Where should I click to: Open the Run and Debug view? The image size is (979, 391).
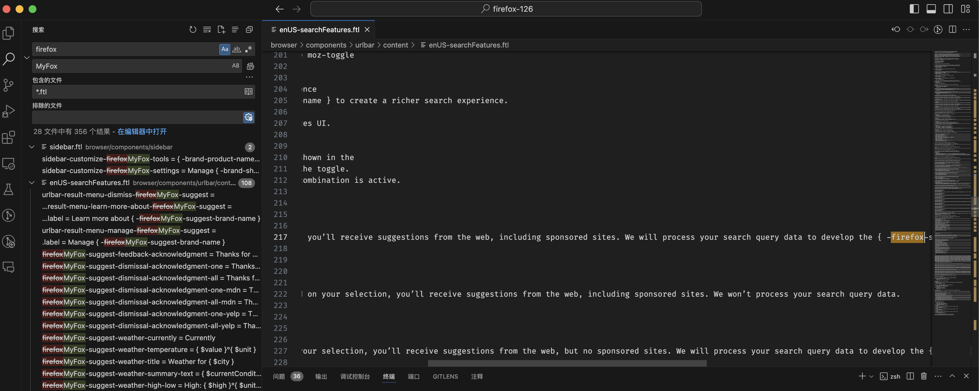[x=8, y=111]
